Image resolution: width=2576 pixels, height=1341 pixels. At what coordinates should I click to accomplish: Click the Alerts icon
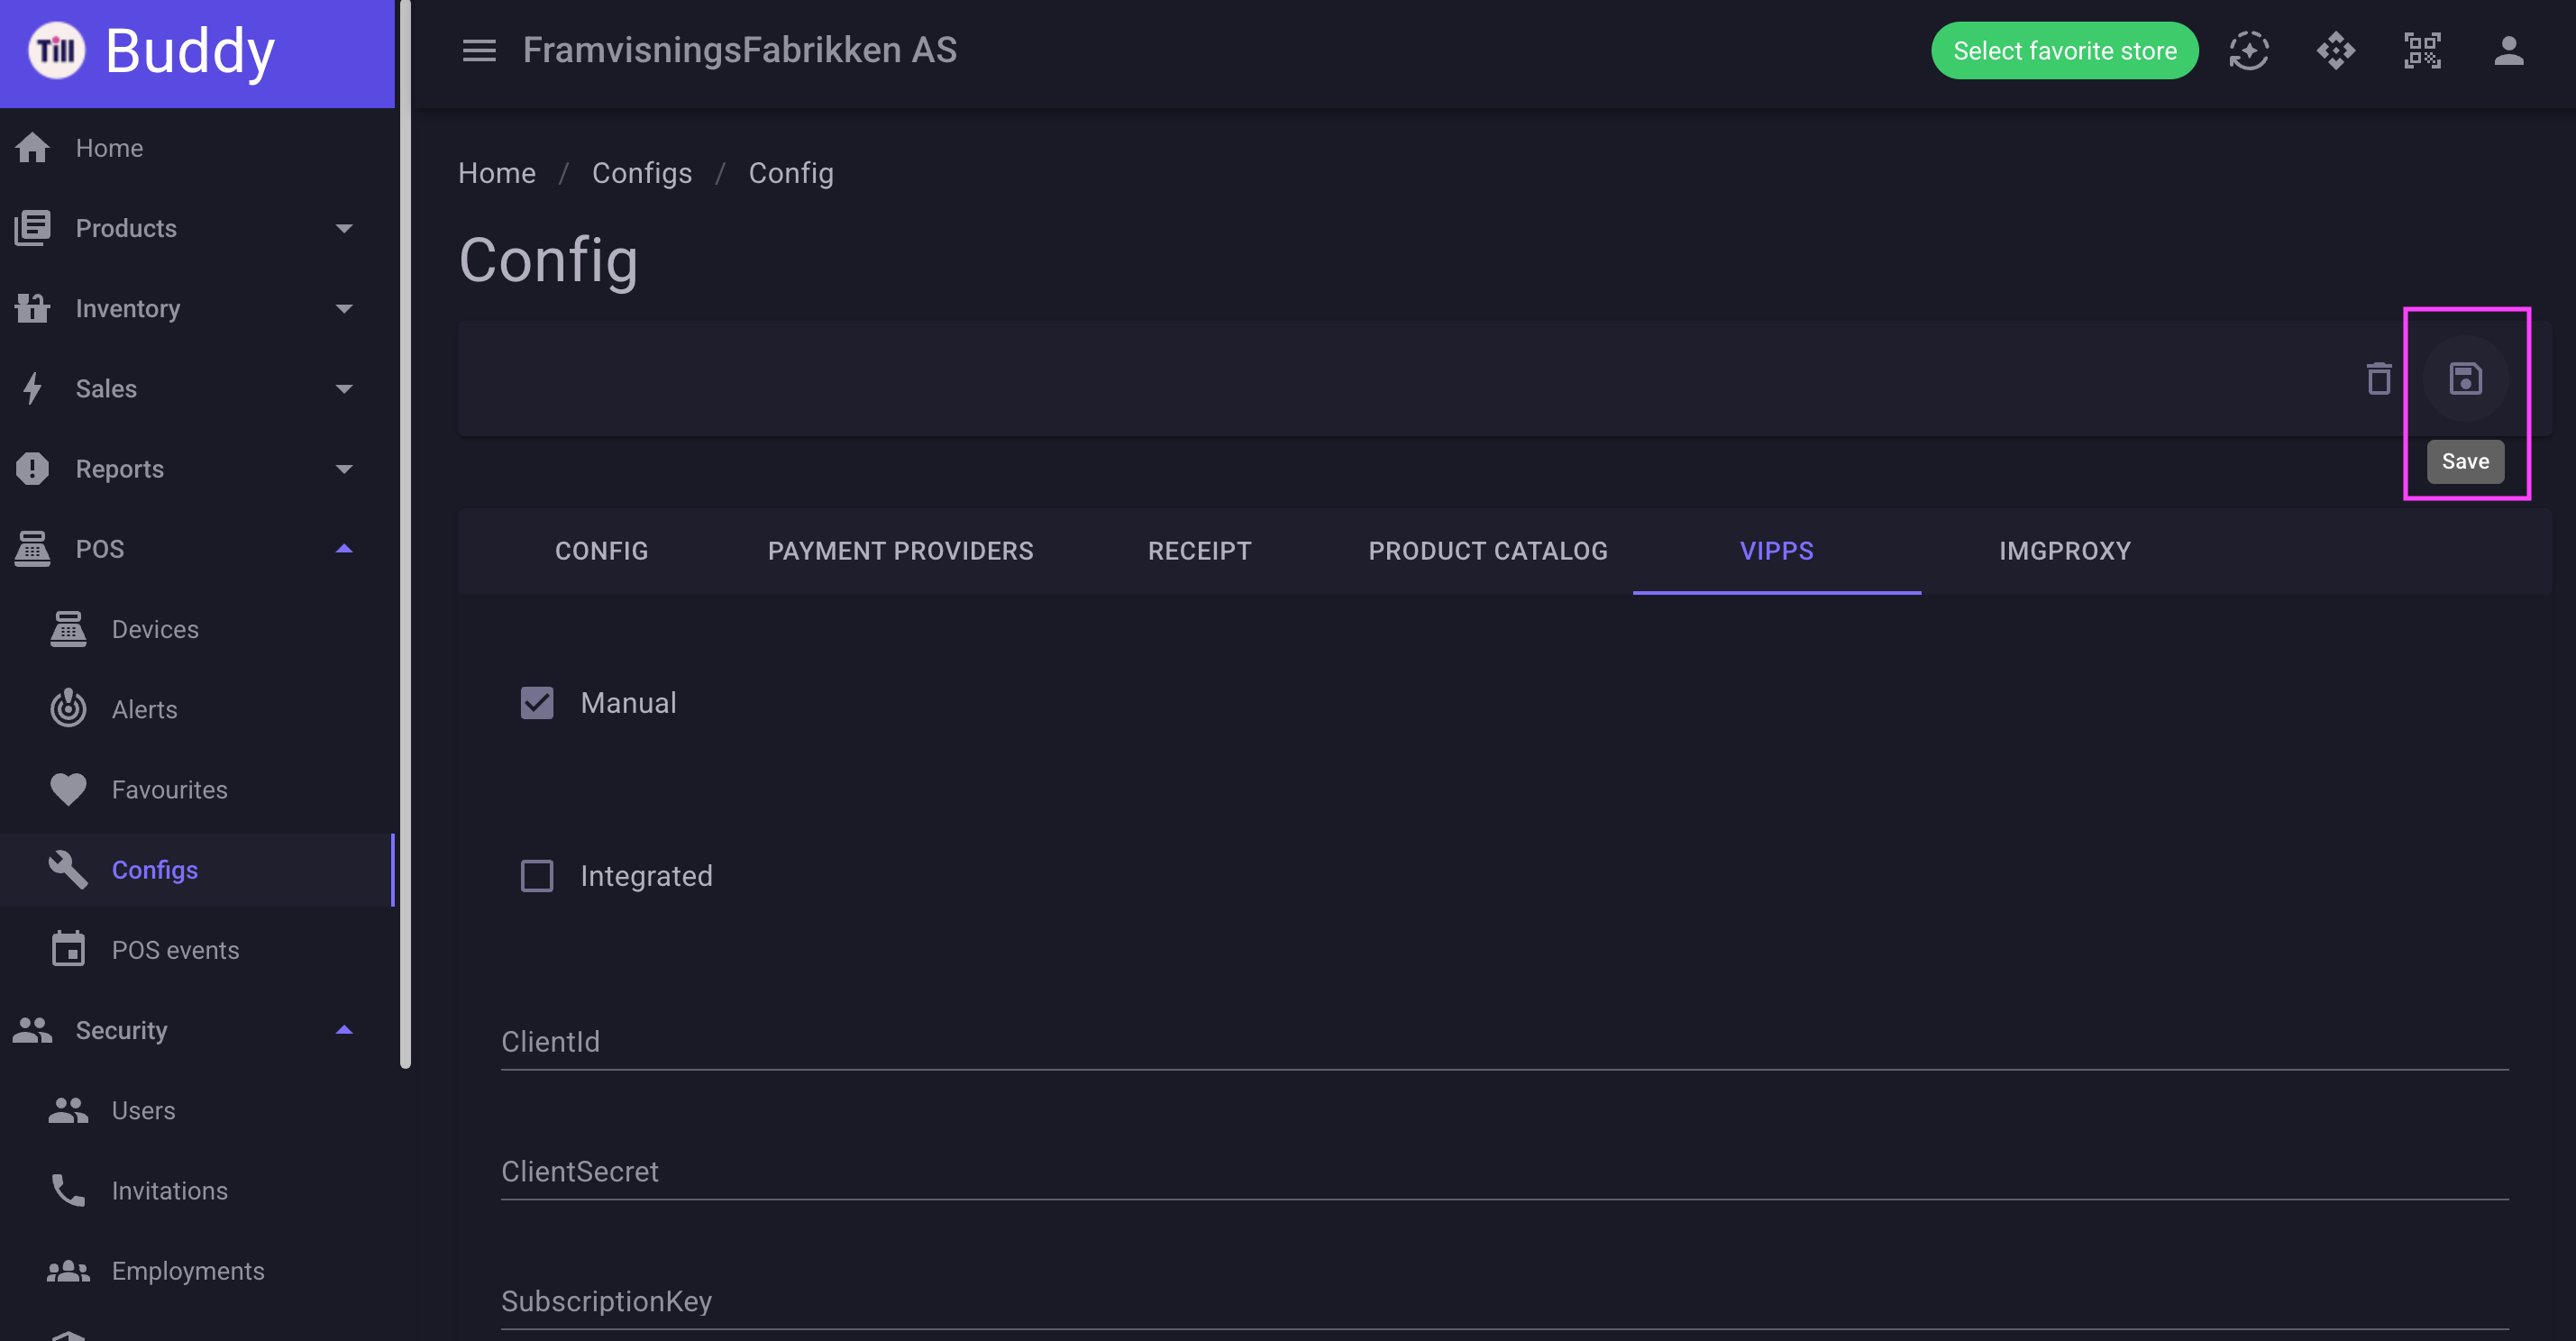(x=68, y=709)
